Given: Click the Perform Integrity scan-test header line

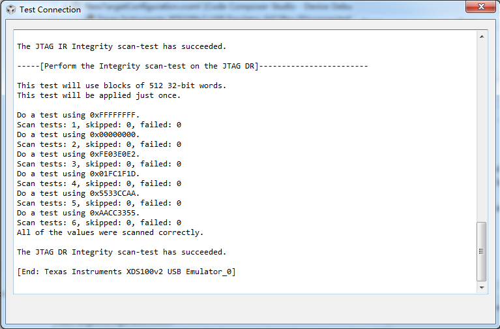Looking at the screenshot, I should [192, 66].
